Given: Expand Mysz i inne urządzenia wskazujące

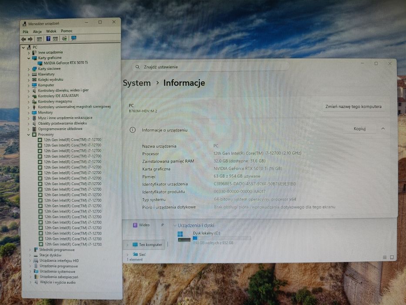Looking at the screenshot, I should click(29, 118).
